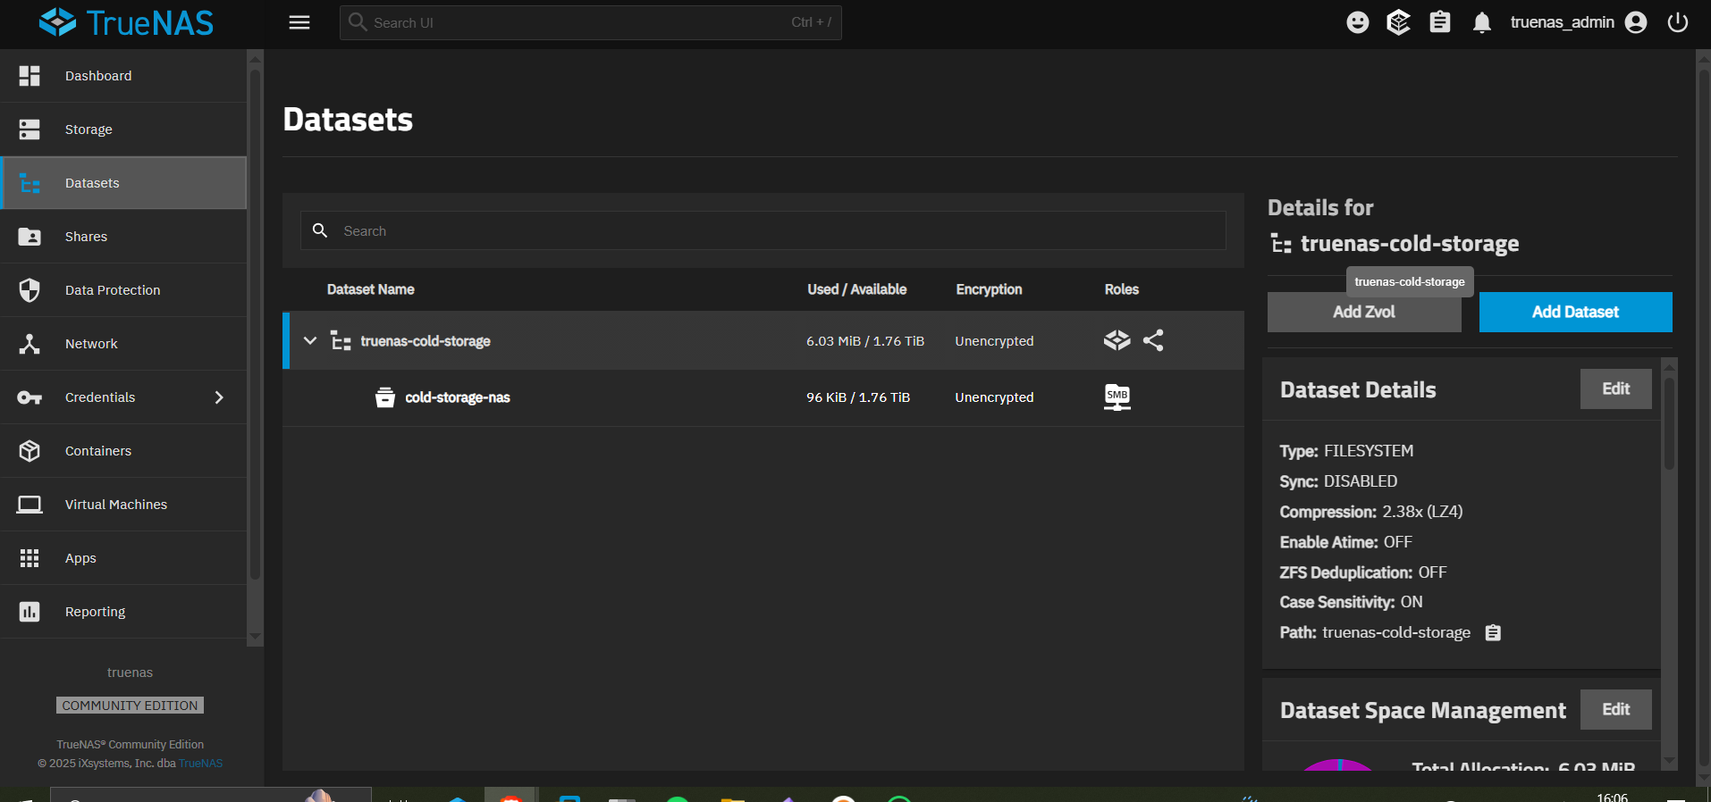This screenshot has height=802, width=1711.
Task: Click Edit in Dataset Details card
Action: point(1615,389)
